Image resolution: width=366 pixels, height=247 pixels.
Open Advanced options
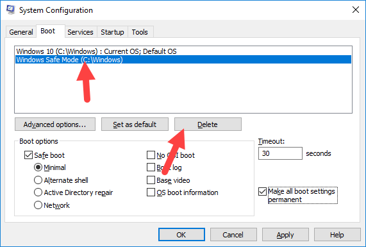(55, 124)
